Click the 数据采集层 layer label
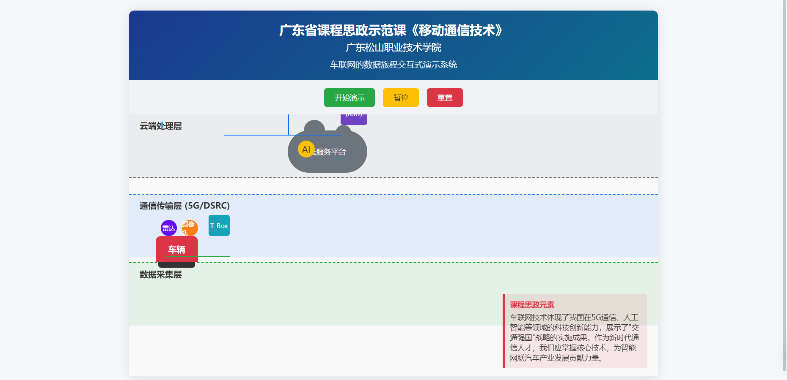The width and height of the screenshot is (787, 380). tap(161, 275)
